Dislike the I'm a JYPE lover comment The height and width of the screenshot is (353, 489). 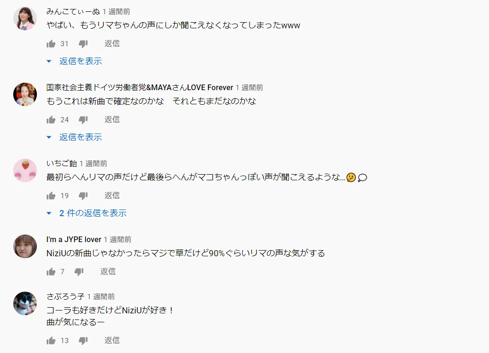pos(79,272)
